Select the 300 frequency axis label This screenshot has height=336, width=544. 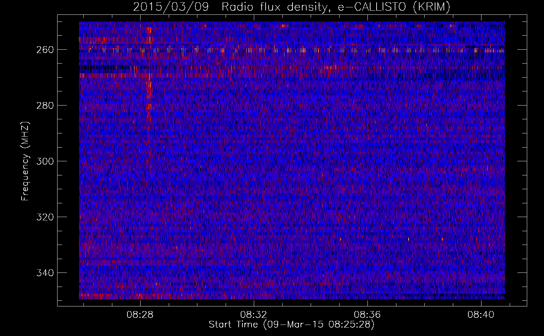tap(45, 161)
